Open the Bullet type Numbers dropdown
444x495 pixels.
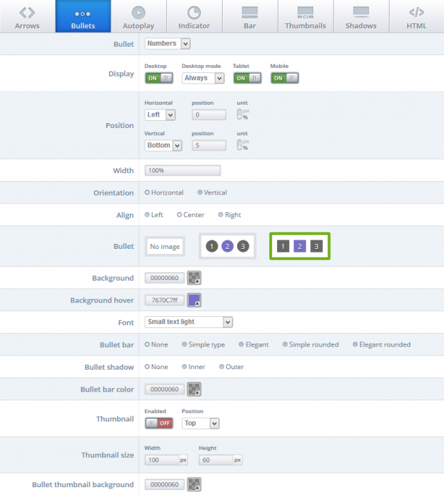(x=168, y=44)
